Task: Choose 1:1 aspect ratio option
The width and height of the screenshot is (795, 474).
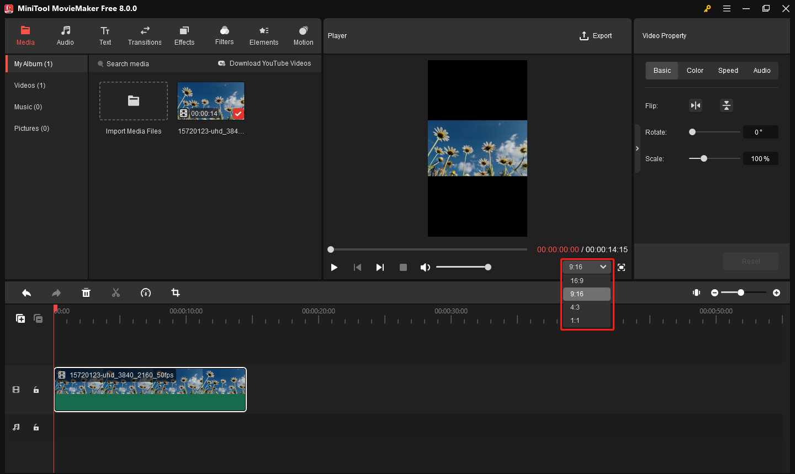Action: (x=587, y=321)
